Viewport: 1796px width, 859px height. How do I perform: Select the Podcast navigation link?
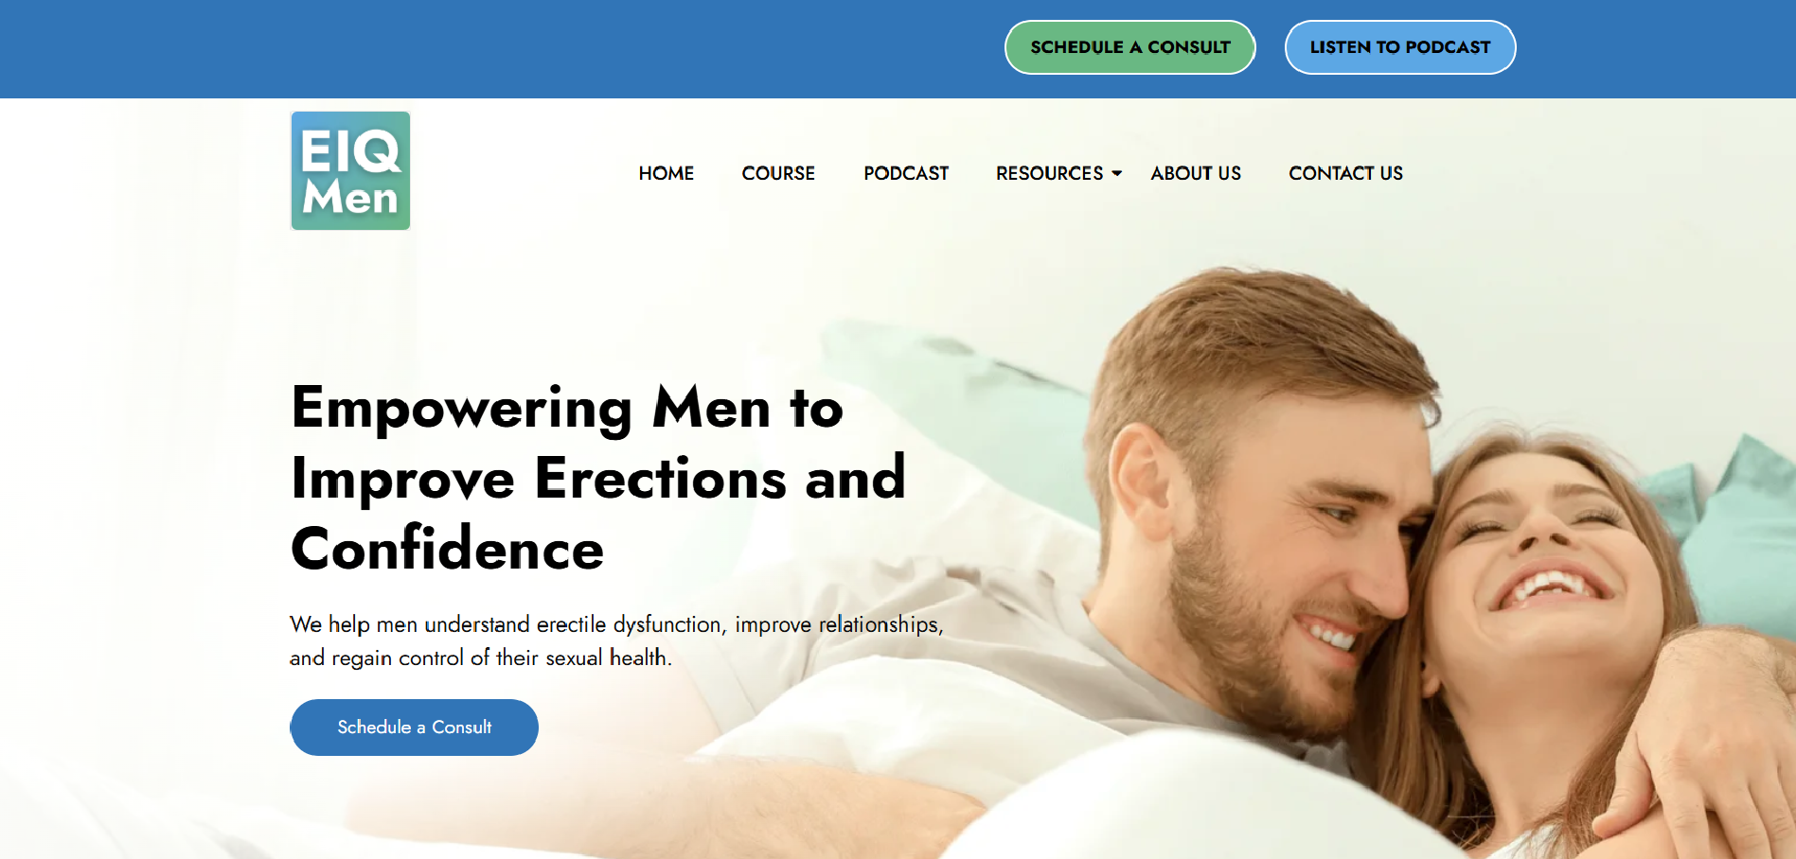[x=906, y=173]
